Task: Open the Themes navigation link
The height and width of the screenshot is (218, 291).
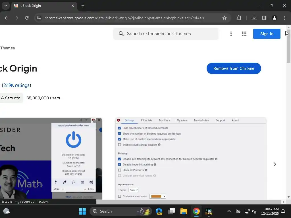Action: click(x=7, y=48)
